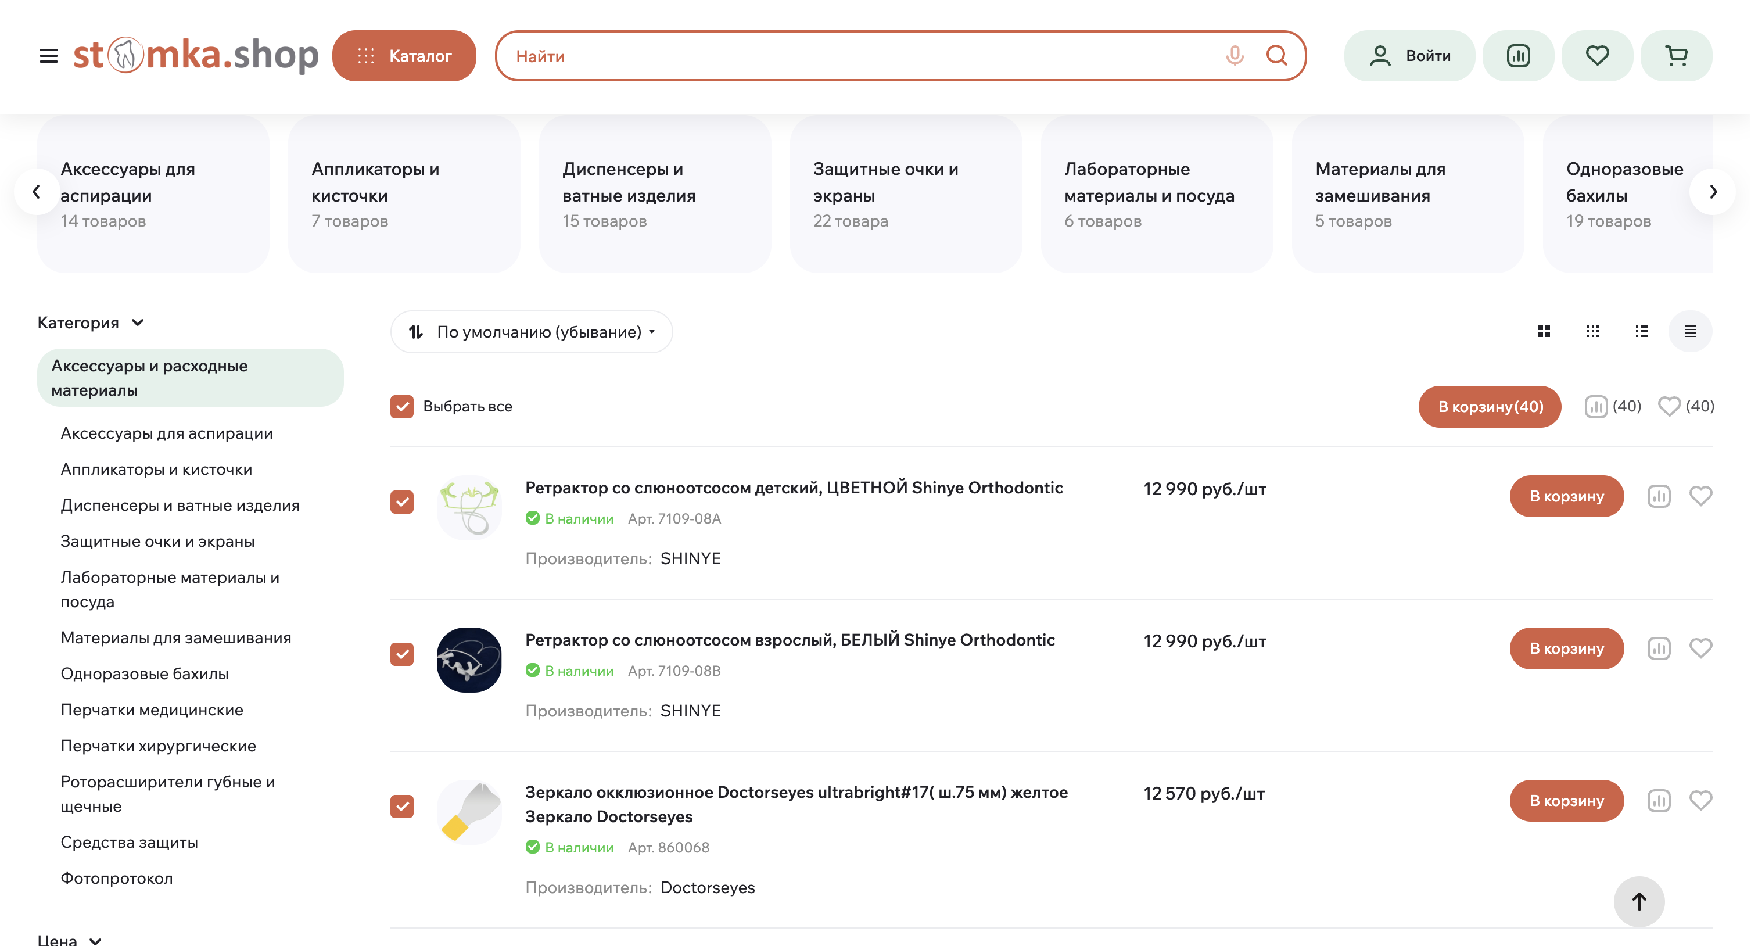Add all 40 selected to favorites
This screenshot has height=946, width=1751.
(1686, 407)
